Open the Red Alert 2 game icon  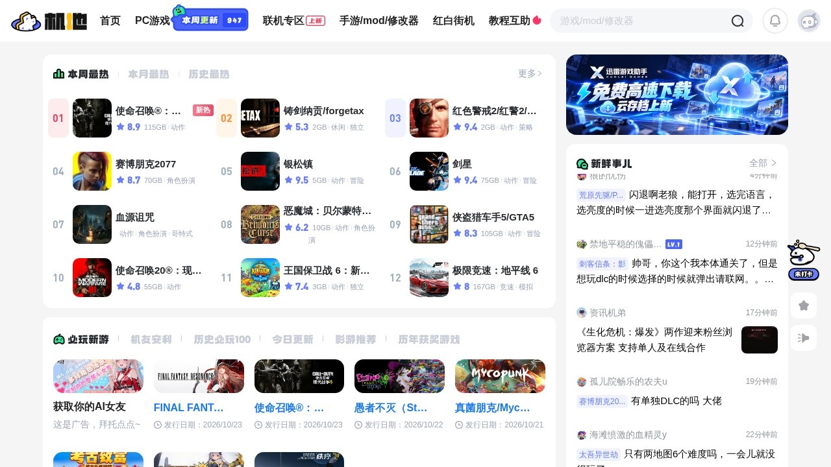click(429, 118)
